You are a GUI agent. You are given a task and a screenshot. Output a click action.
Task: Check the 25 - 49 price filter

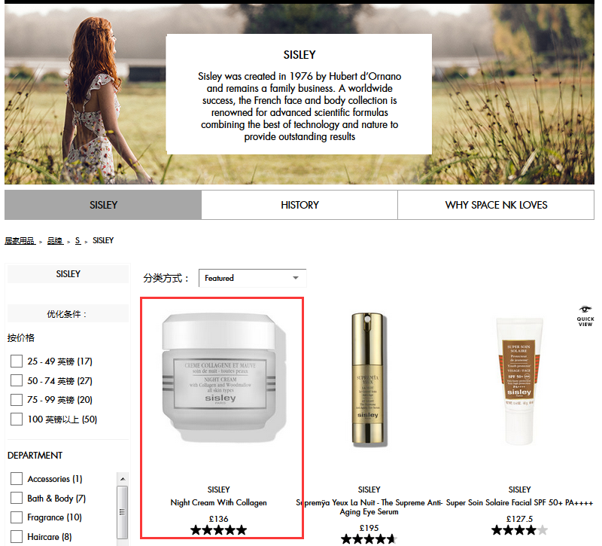[x=17, y=361]
